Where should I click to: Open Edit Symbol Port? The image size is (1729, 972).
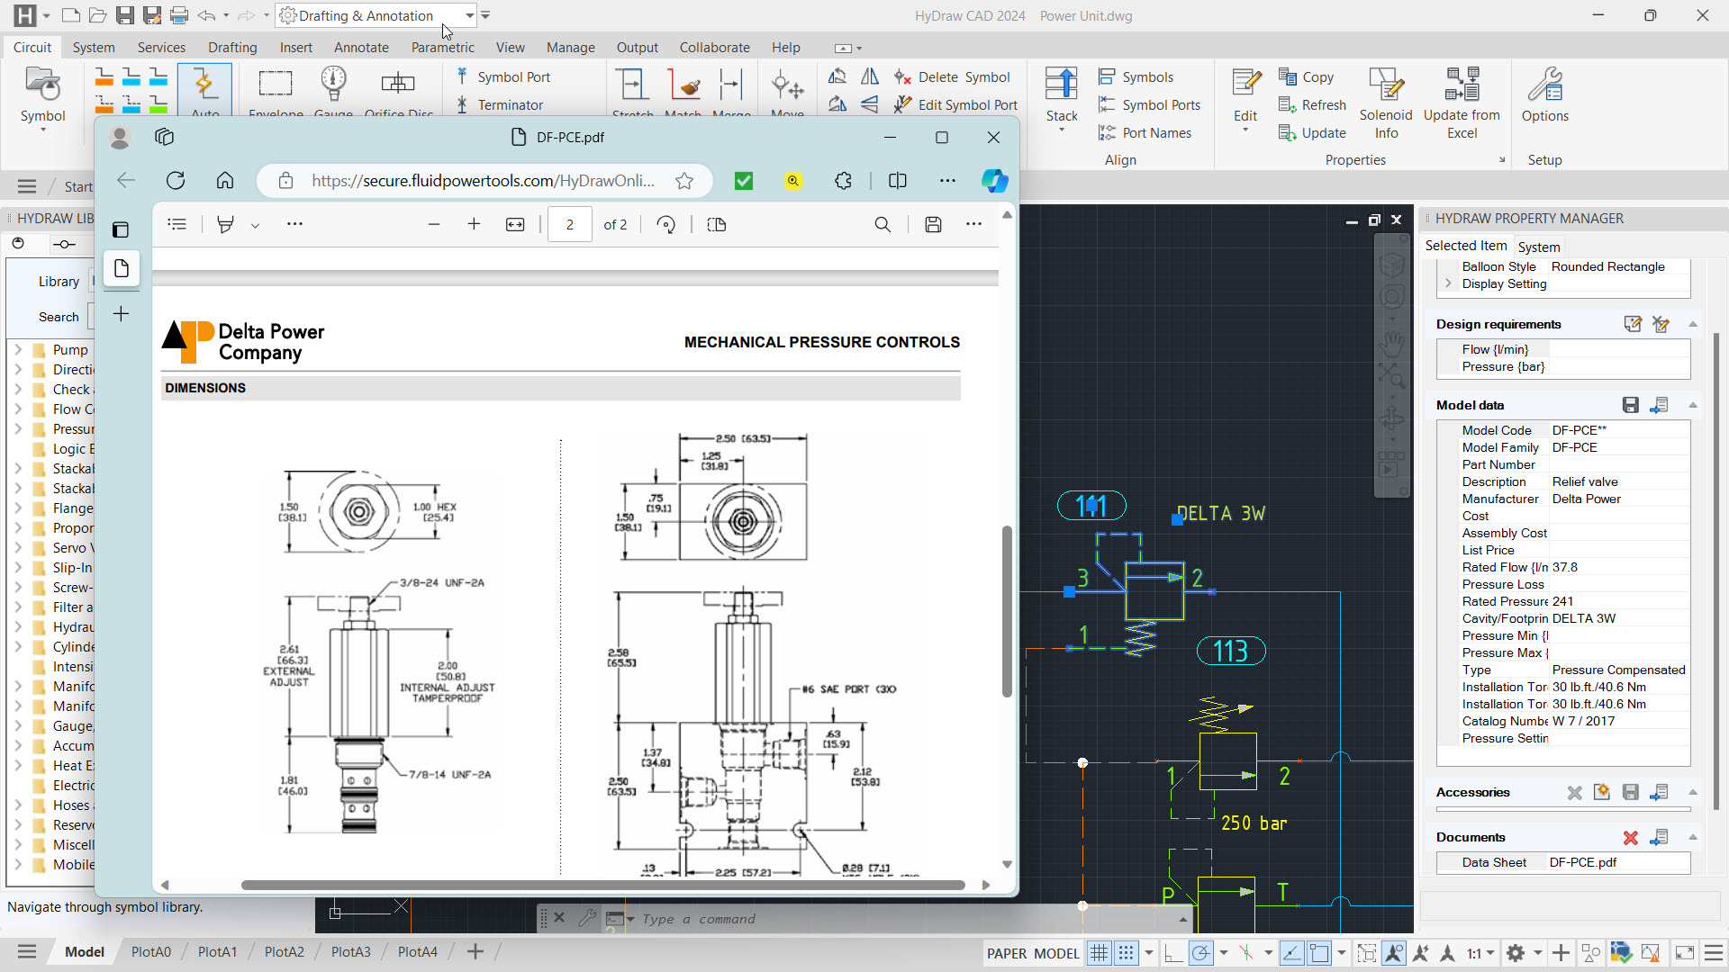(955, 105)
